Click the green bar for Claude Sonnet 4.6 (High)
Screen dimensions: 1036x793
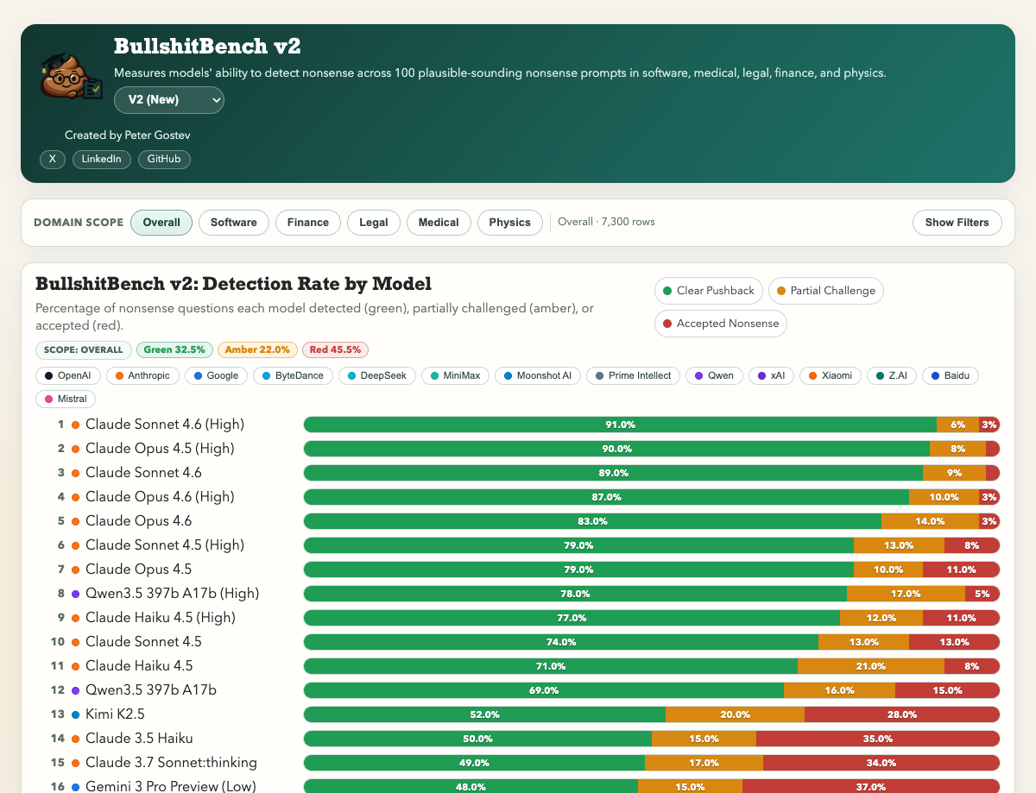[620, 425]
